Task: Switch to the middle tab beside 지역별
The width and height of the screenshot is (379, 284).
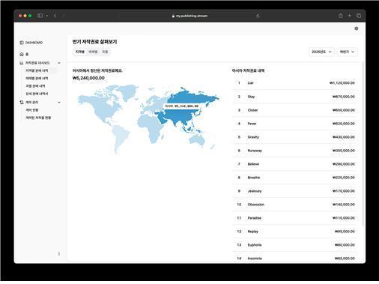Action: (93, 52)
